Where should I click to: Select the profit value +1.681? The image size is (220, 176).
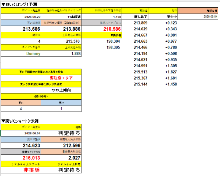coord(171,78)
